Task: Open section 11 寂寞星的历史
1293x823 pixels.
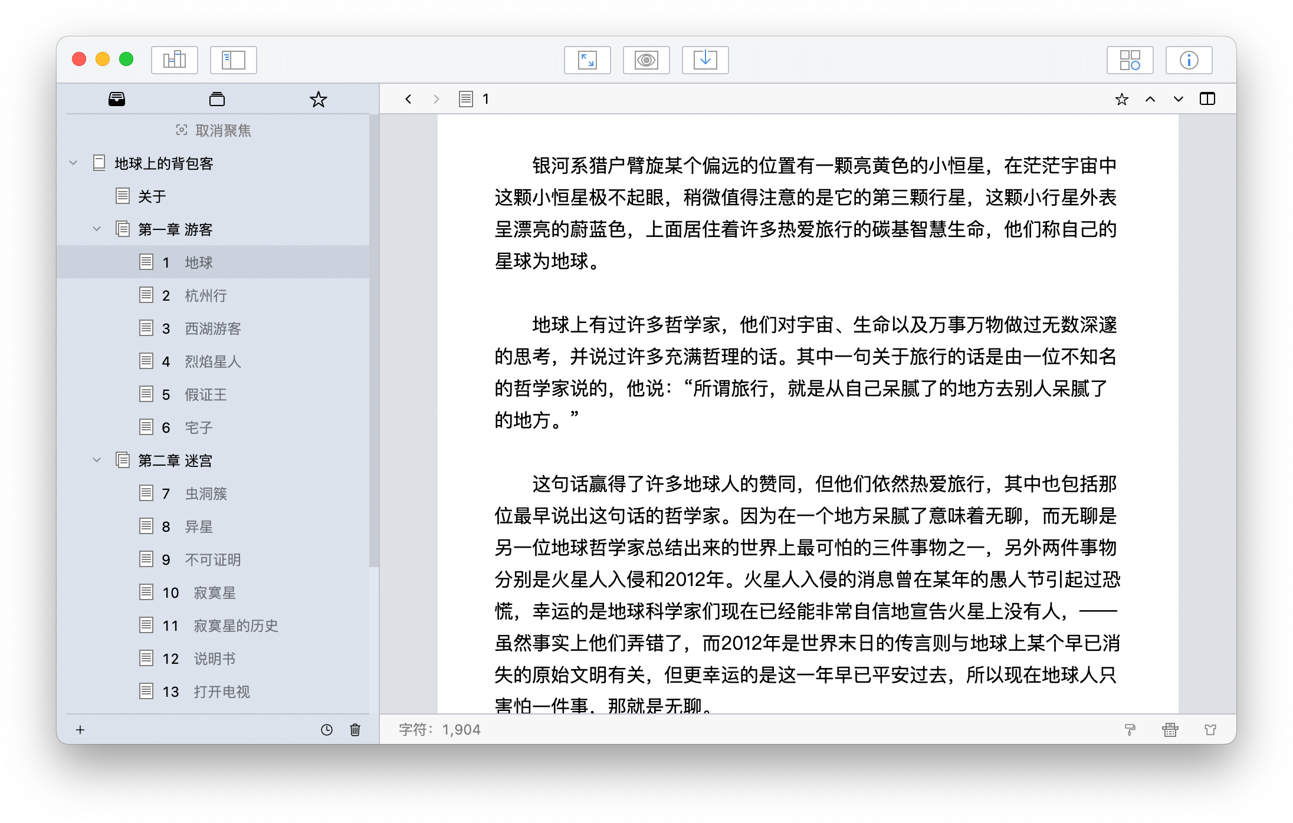Action: [214, 626]
